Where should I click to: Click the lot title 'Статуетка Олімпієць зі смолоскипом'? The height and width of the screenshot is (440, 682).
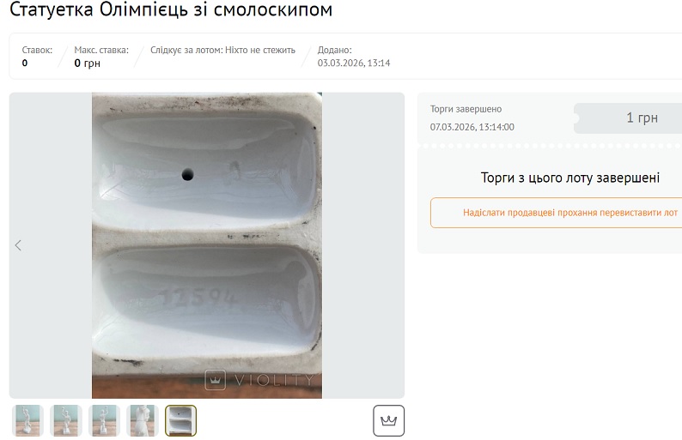[171, 10]
